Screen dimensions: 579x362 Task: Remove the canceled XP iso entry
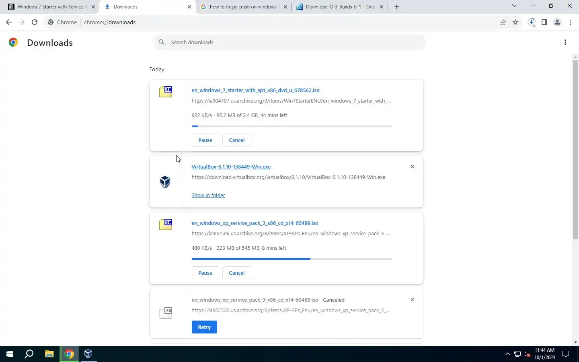(x=412, y=300)
